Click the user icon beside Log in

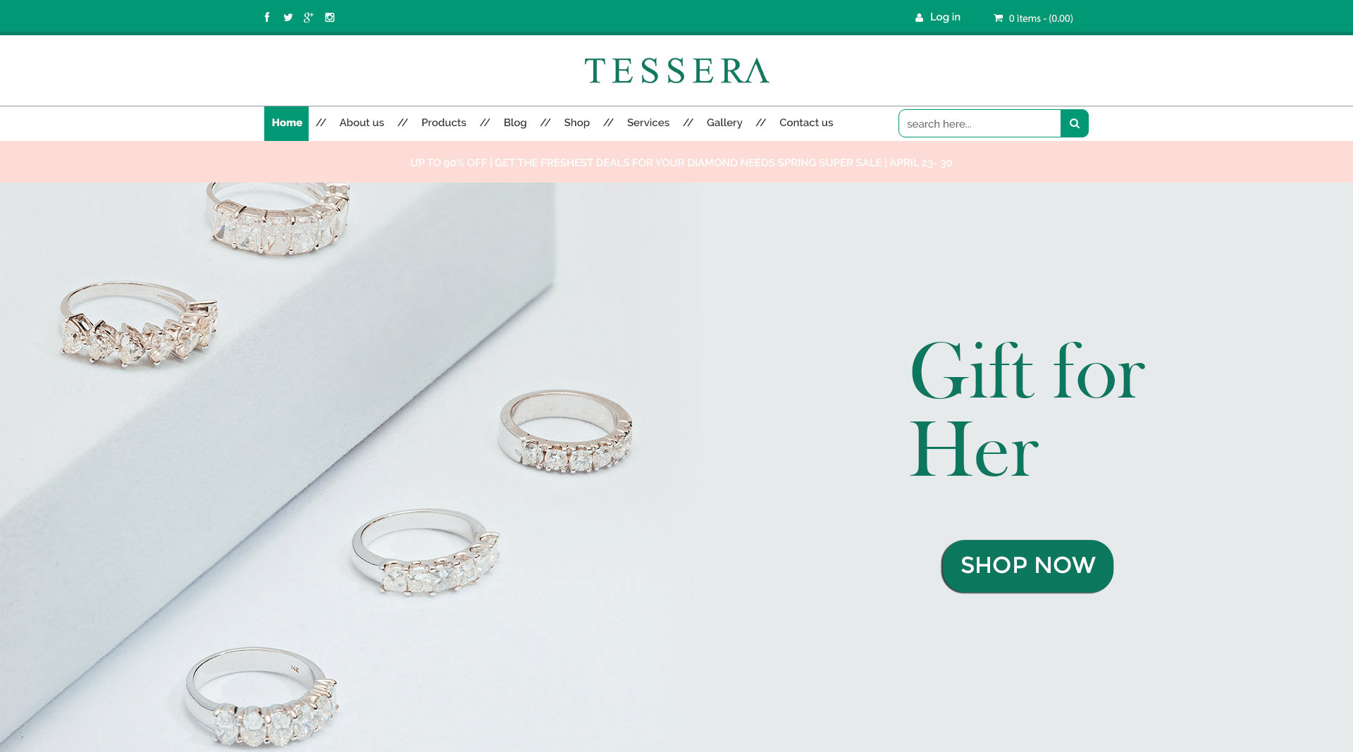[x=919, y=18]
